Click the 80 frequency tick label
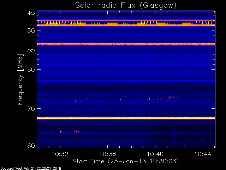226x170 pixels. pos(31,146)
